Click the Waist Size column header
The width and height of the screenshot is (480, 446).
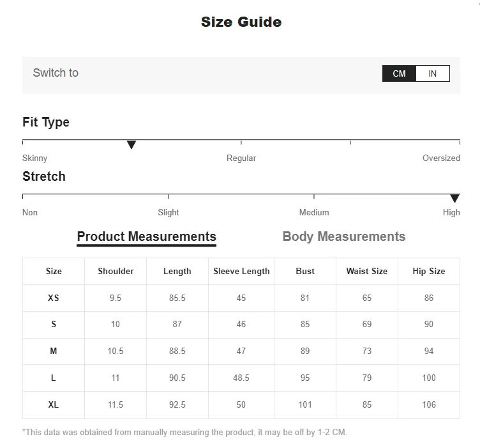coord(366,271)
